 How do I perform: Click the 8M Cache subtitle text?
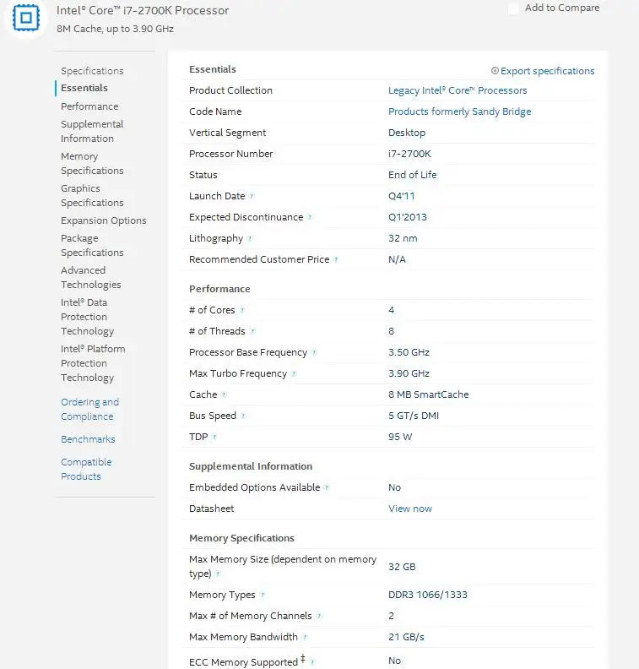click(x=115, y=29)
